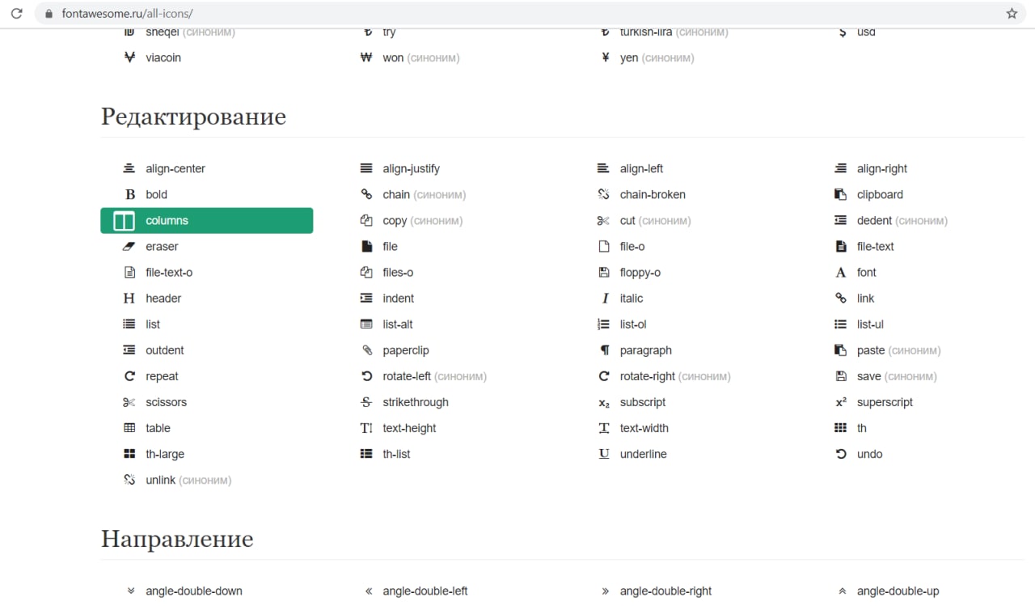The width and height of the screenshot is (1035, 606).
Task: Open the dedent (синоним) link
Action: (x=902, y=220)
